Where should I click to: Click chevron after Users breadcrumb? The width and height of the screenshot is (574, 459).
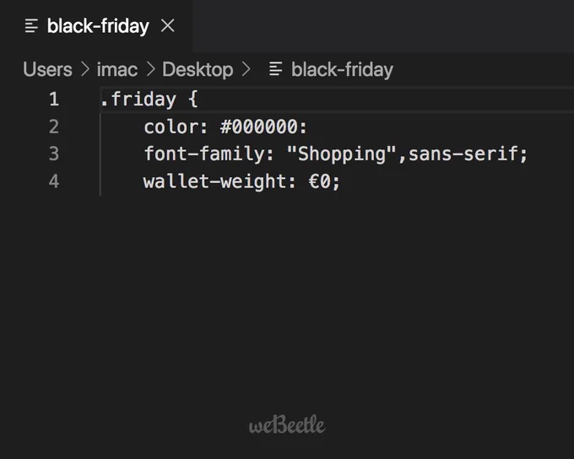tap(85, 69)
